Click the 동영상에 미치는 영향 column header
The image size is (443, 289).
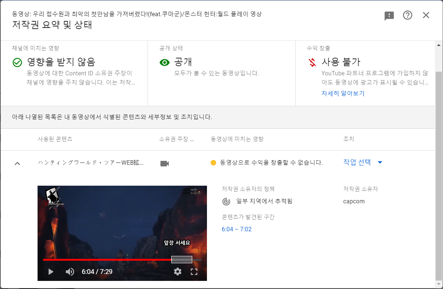[x=237, y=139]
